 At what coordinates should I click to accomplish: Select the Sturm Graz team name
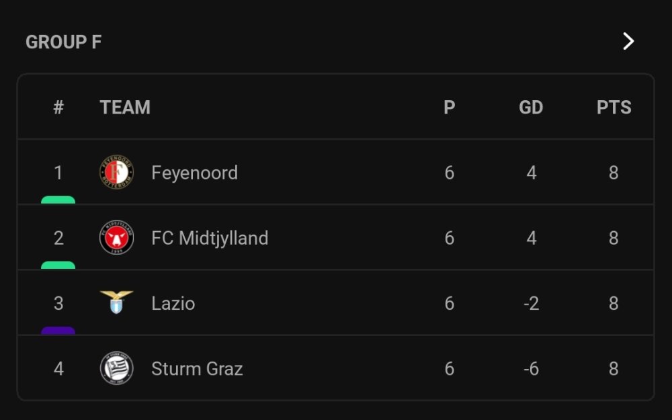pyautogui.click(x=197, y=368)
